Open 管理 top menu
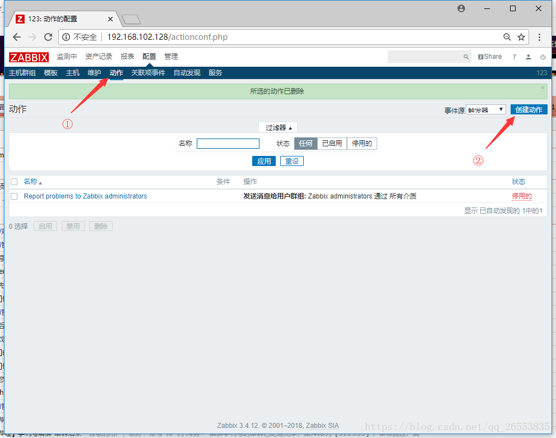 pos(171,57)
